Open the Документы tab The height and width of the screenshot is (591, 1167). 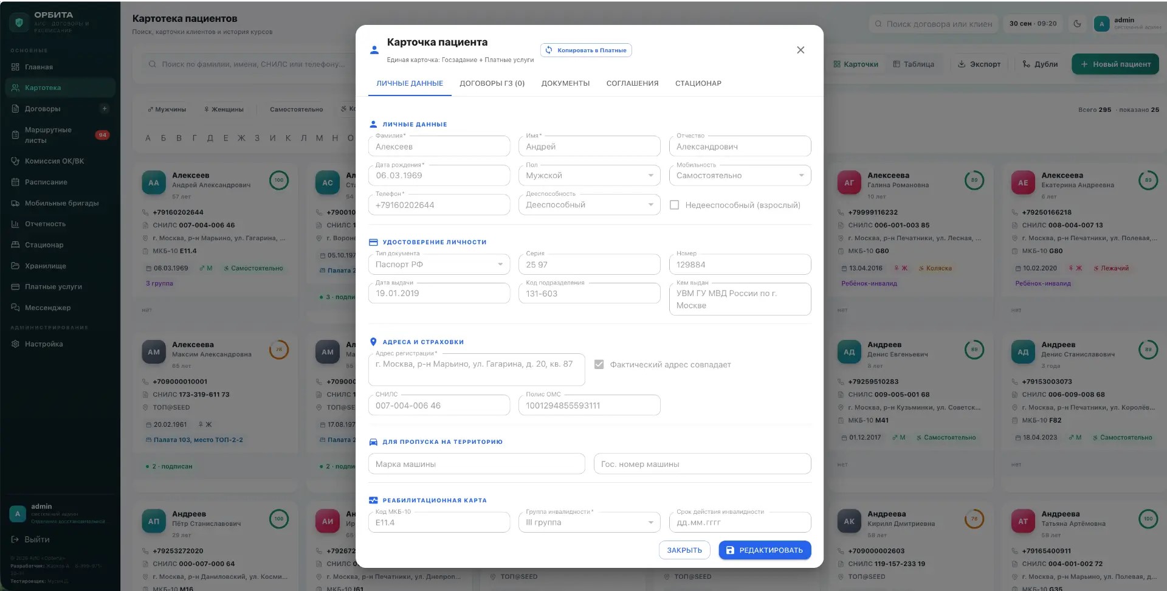point(565,83)
